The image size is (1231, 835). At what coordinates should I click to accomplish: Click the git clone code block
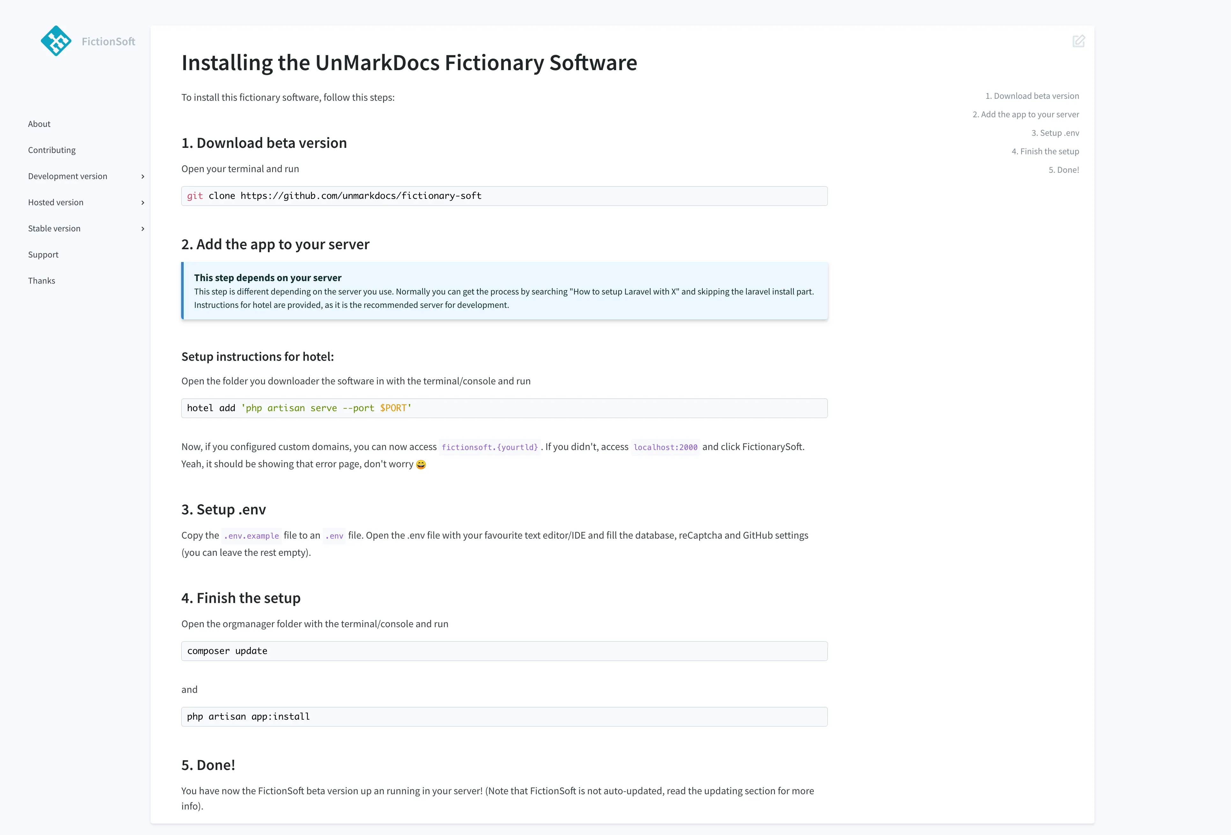(504, 196)
